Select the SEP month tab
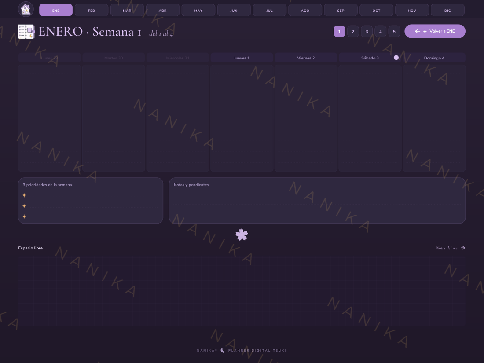Viewport: 484px width, 363px height. [x=341, y=10]
